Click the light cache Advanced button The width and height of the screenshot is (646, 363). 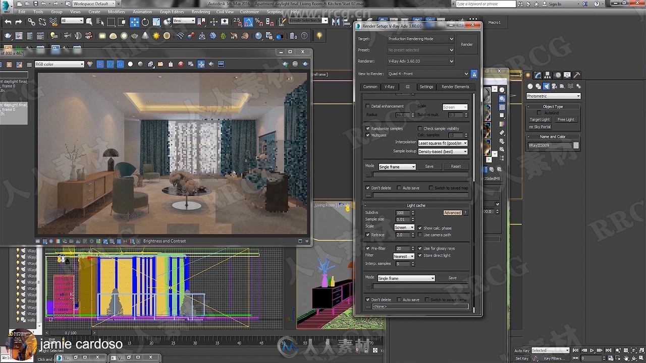[x=452, y=213]
